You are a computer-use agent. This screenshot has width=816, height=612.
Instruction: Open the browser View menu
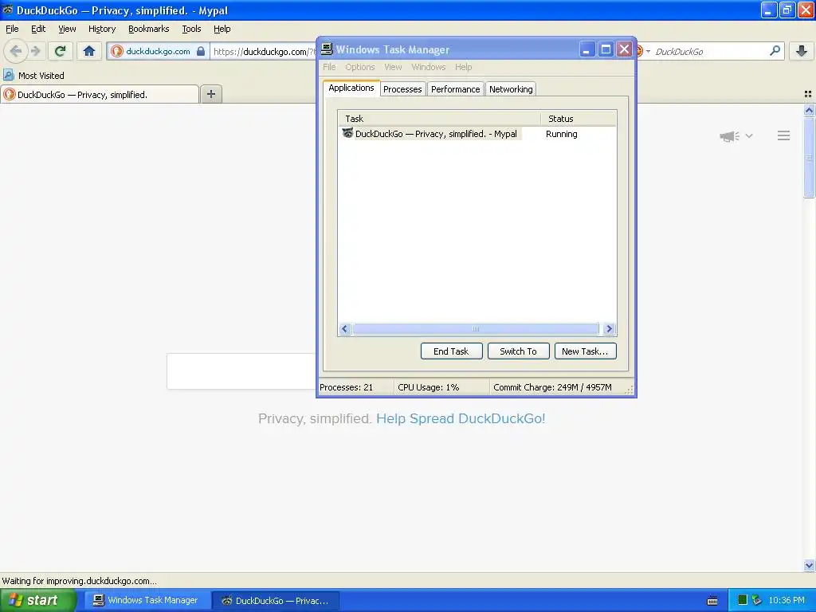[67, 29]
